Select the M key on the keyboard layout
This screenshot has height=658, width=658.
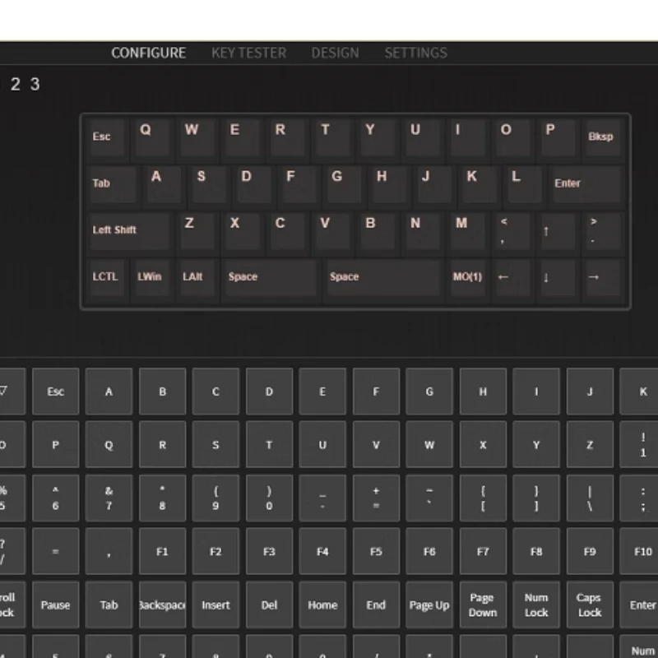(x=467, y=231)
